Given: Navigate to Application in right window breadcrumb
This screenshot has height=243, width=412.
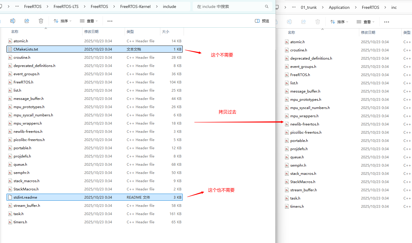Looking at the screenshot, I should tap(339, 7).
